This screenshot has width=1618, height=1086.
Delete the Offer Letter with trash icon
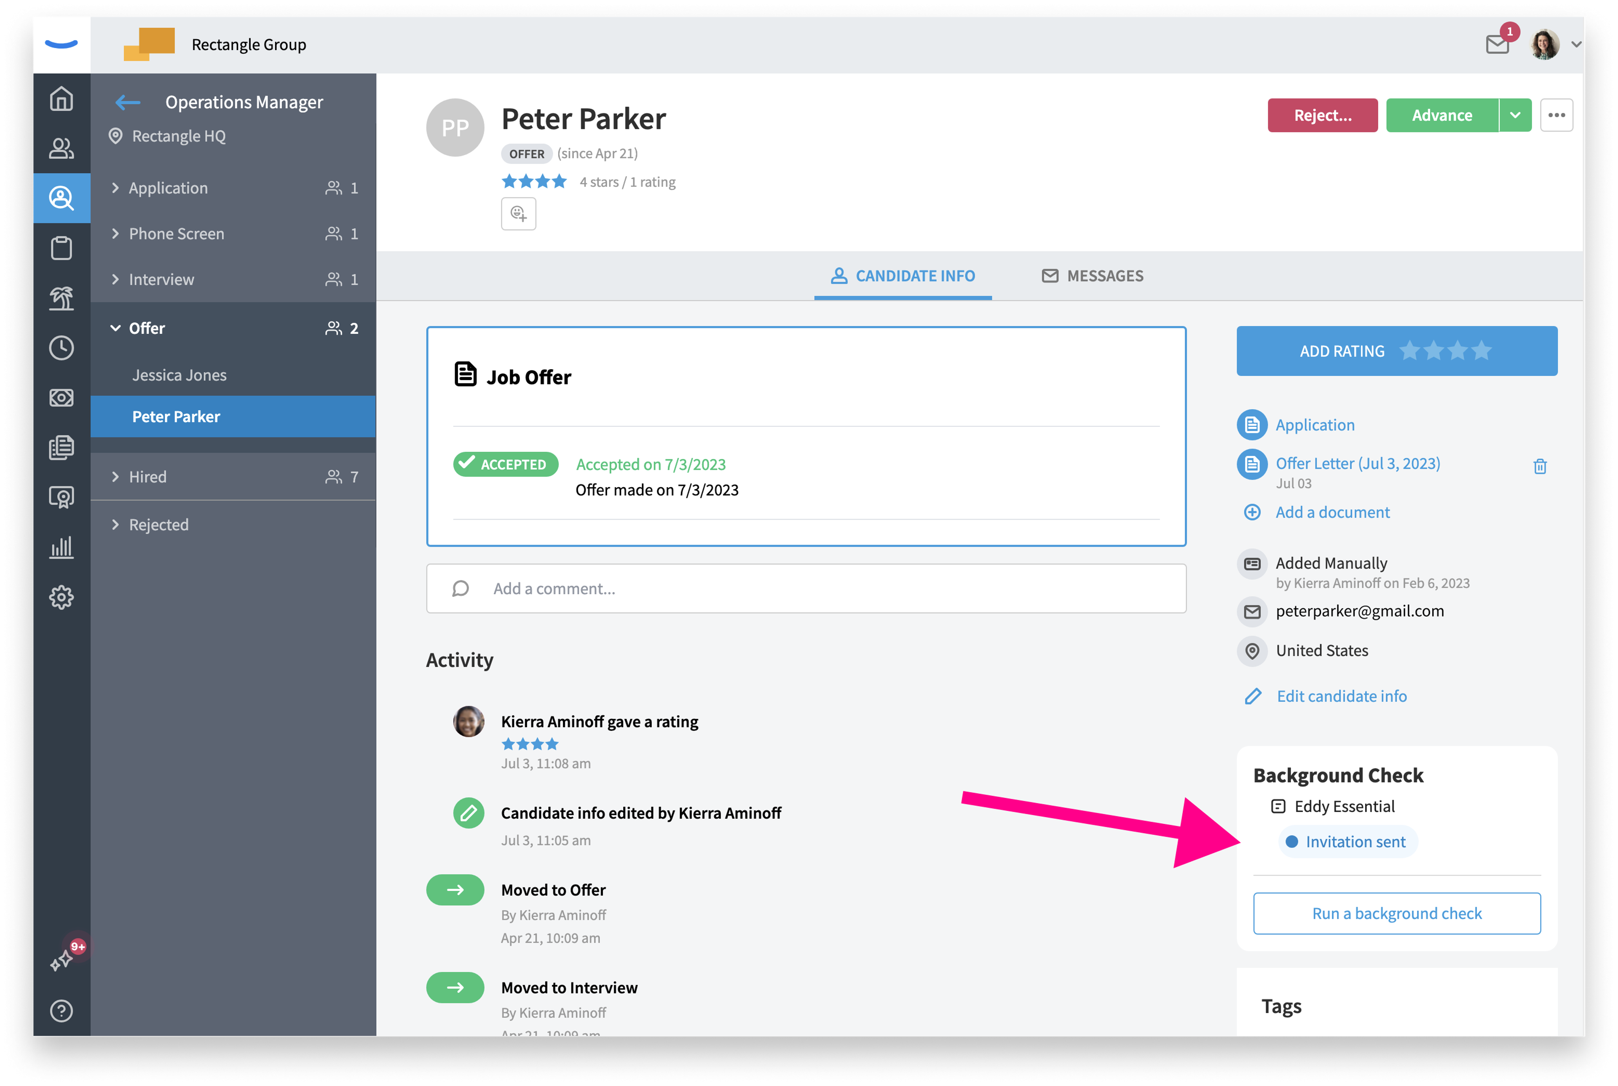[x=1540, y=467]
